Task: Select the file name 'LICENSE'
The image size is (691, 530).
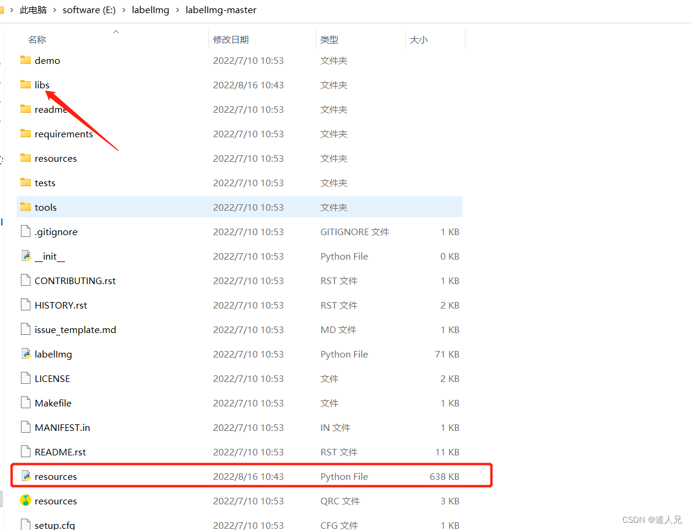Action: (x=52, y=379)
